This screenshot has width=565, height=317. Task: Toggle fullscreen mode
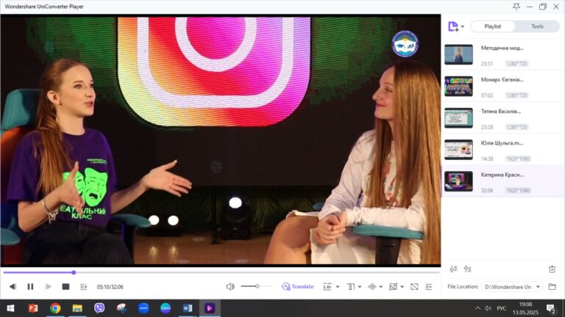click(x=414, y=287)
